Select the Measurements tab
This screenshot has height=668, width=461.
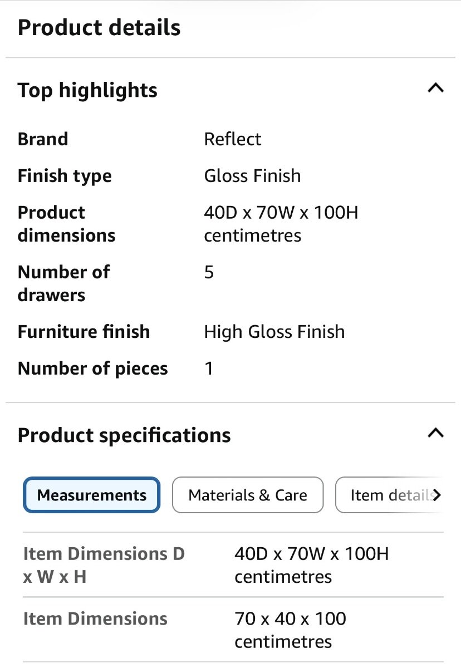[x=92, y=495]
